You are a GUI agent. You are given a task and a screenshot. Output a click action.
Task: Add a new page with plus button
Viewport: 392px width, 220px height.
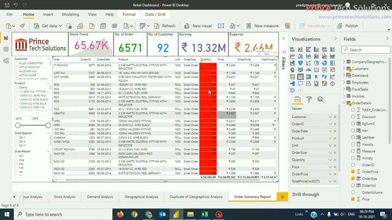[x=282, y=197]
